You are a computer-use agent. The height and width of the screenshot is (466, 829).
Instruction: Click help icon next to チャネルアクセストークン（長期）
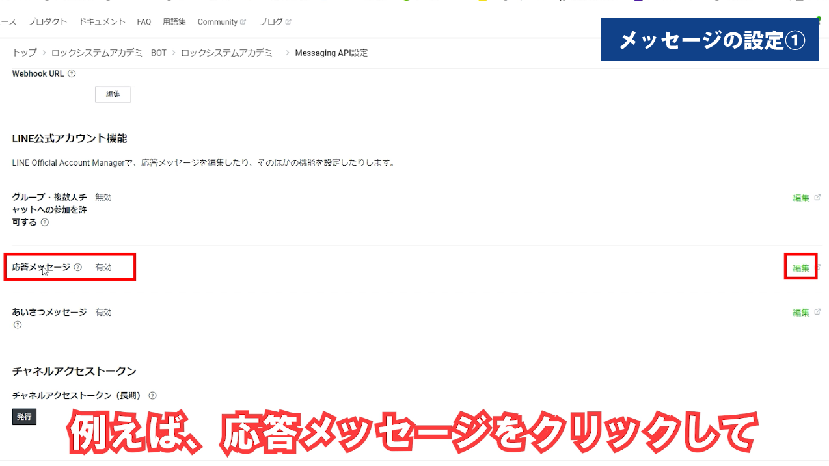coord(152,396)
